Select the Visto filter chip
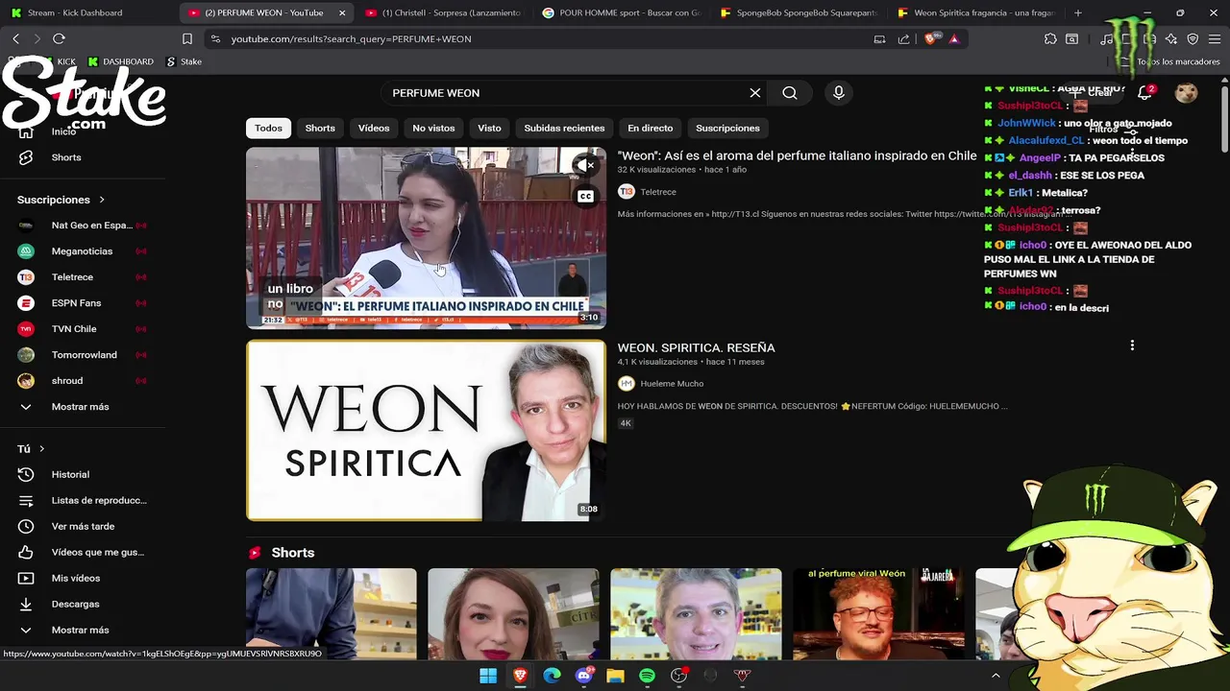 (489, 128)
